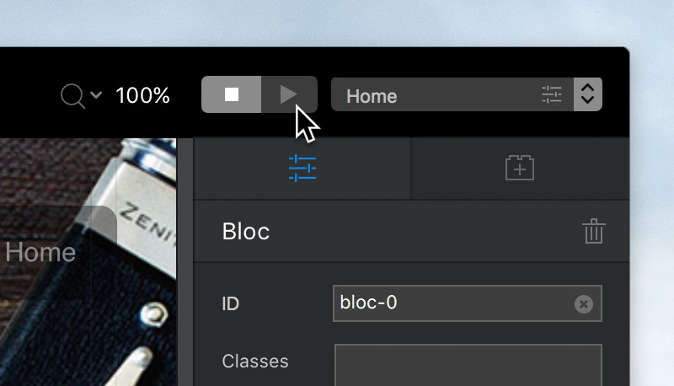Switch to the blue inspector options tab
The width and height of the screenshot is (674, 386).
click(x=302, y=169)
